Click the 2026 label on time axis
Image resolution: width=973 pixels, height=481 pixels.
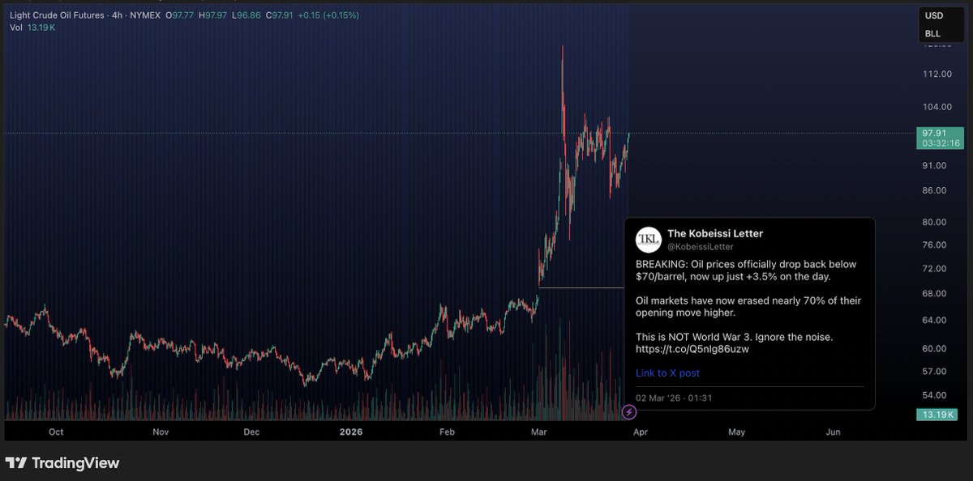(351, 432)
